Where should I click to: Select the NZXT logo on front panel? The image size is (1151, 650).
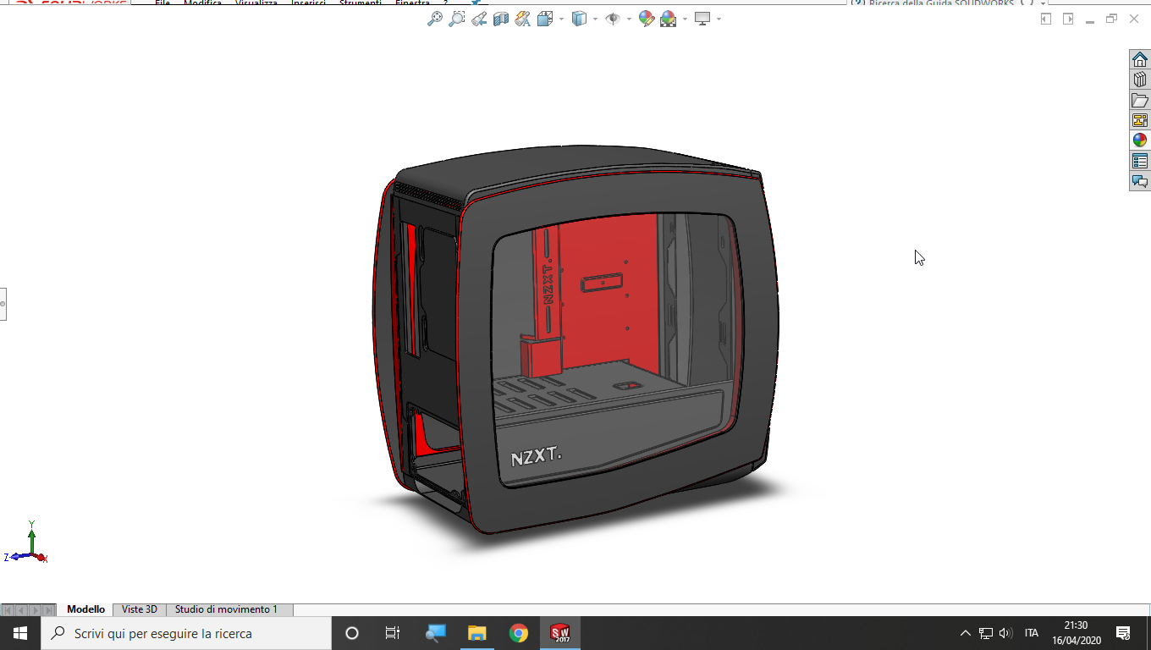click(536, 455)
